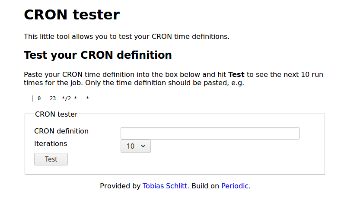Click the large "CRON tester" page title
This screenshot has width=354, height=197.
tap(72, 15)
